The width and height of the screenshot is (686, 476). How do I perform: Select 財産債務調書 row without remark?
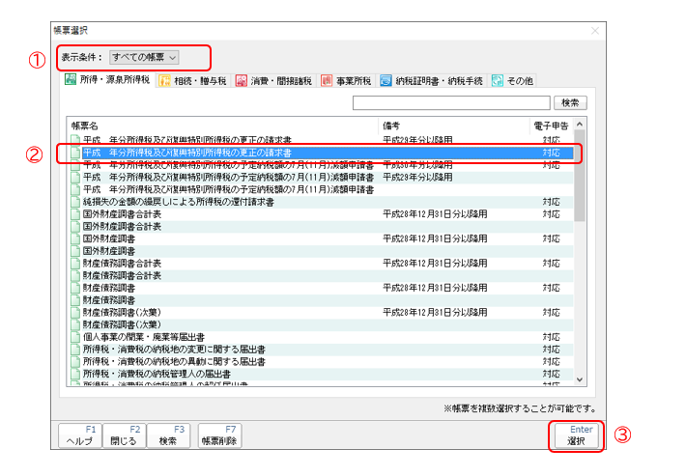click(x=322, y=300)
